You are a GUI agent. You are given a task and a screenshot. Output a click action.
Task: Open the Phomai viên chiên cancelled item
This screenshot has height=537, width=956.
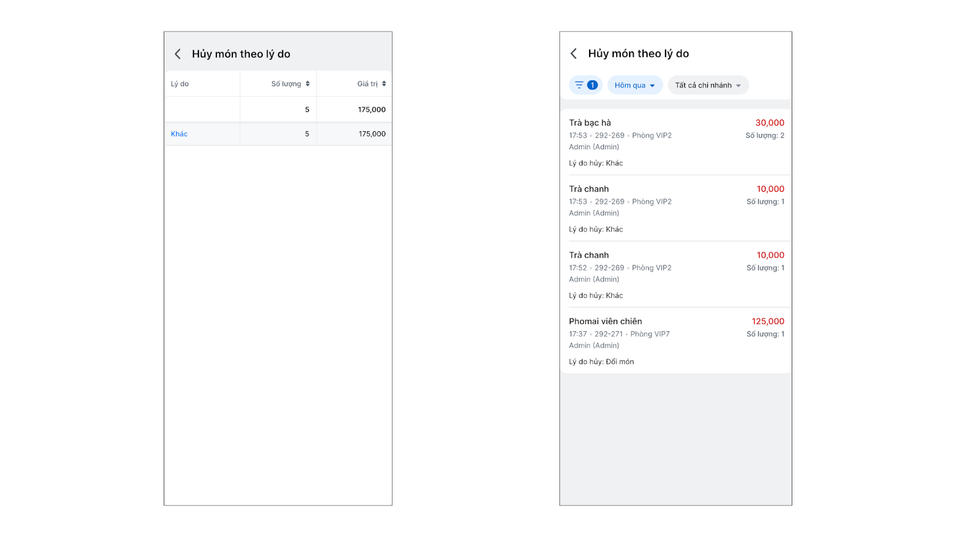coord(605,322)
